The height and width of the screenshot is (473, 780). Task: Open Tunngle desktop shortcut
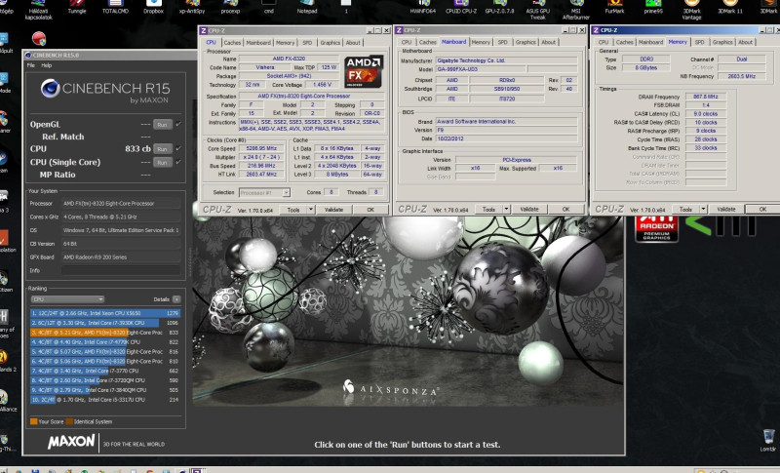click(x=77, y=7)
